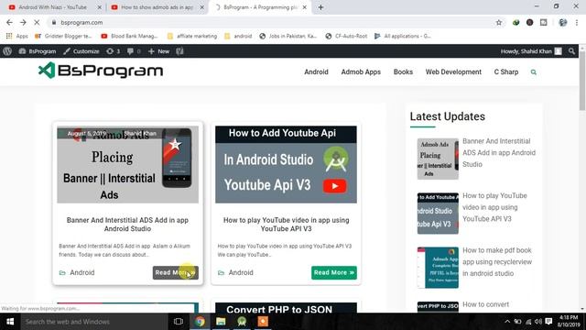Image resolution: width=586 pixels, height=330 pixels.
Task: Open the Android category under the YouTube API post
Action: click(x=241, y=272)
